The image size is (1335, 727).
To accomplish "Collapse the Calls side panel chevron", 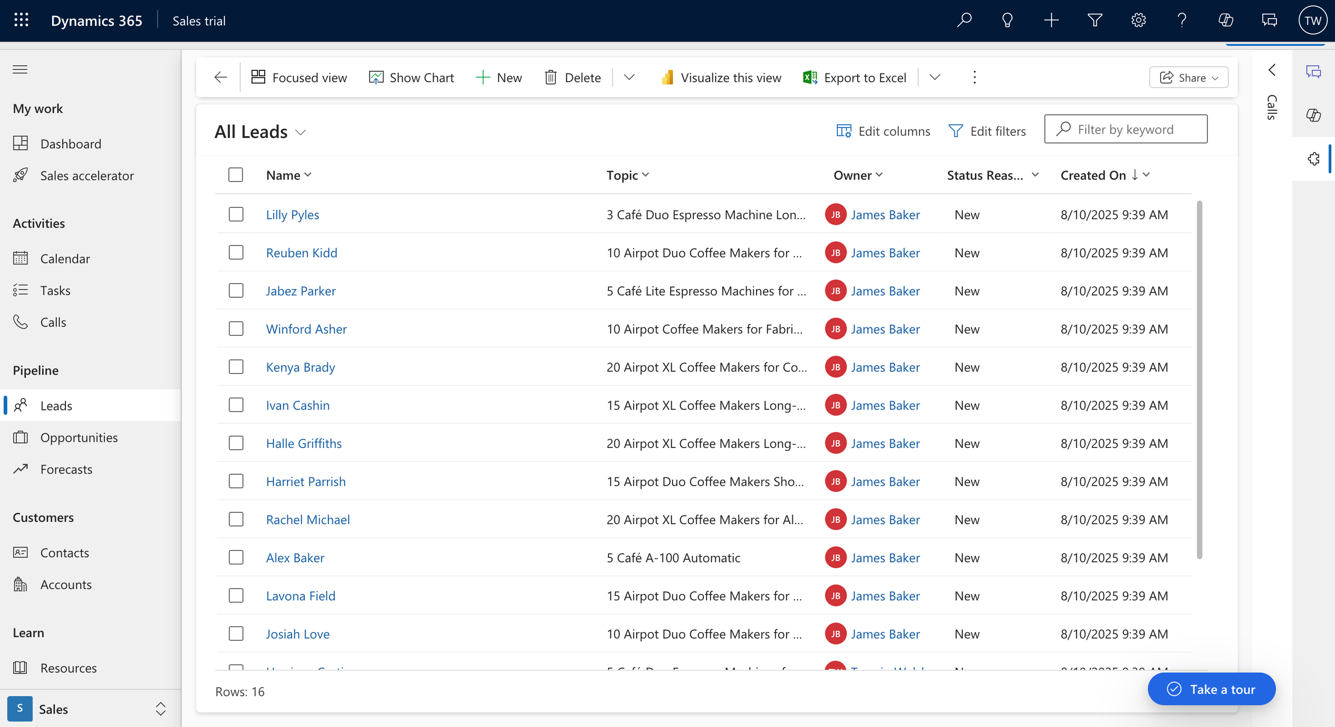I will 1272,70.
